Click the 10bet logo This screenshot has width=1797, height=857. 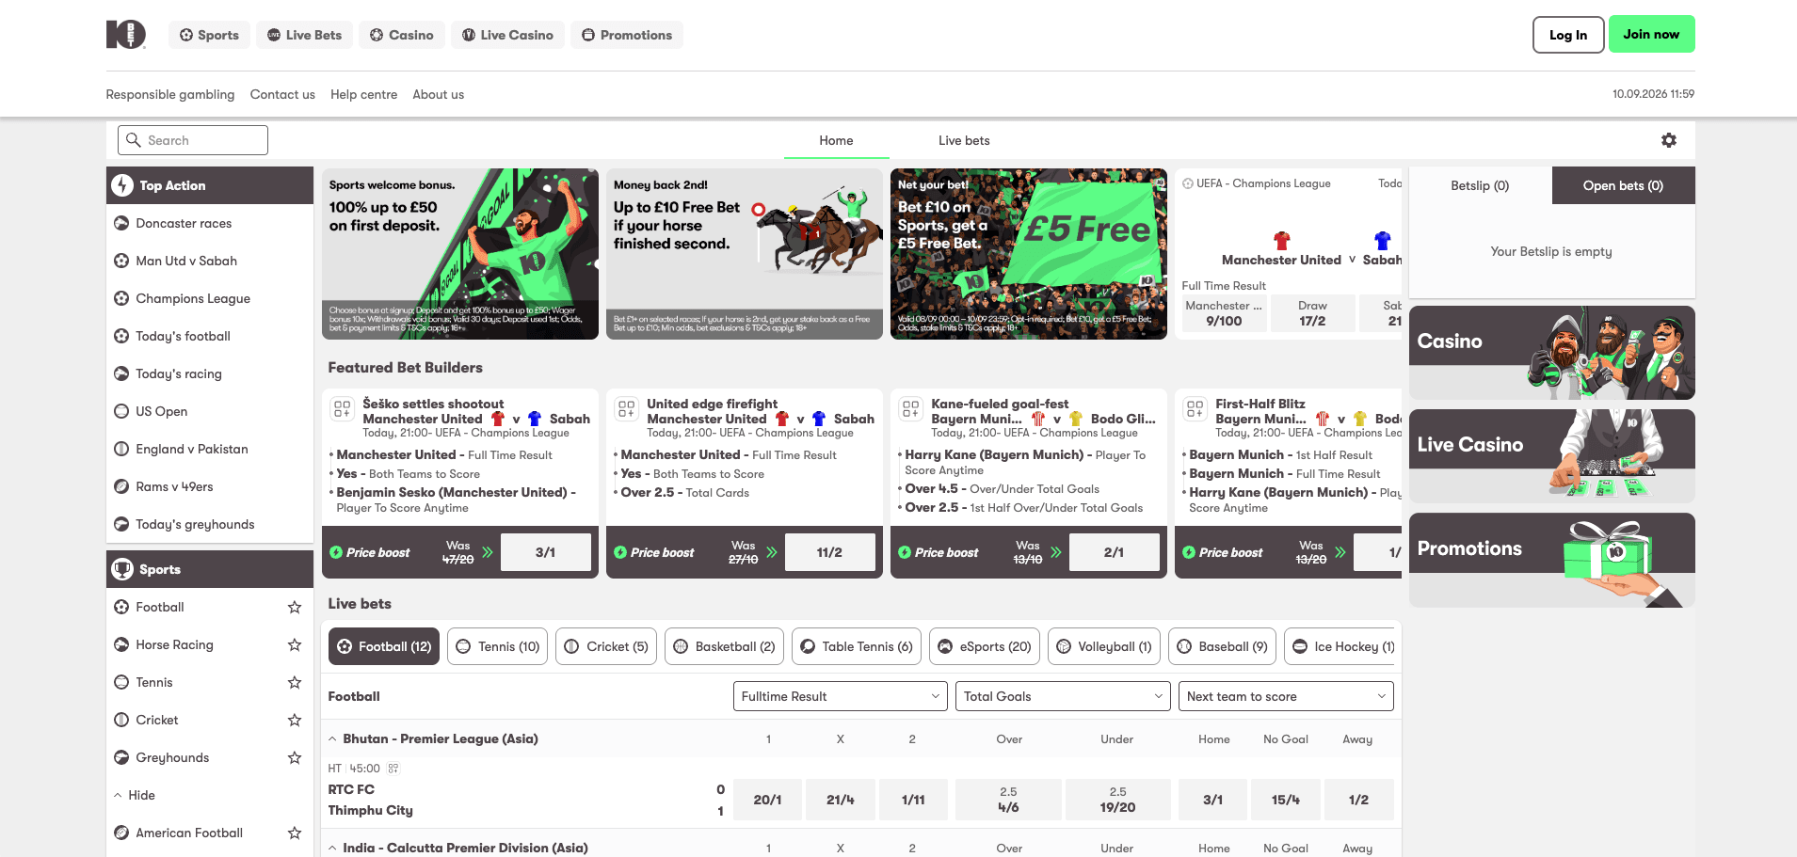pyautogui.click(x=126, y=35)
